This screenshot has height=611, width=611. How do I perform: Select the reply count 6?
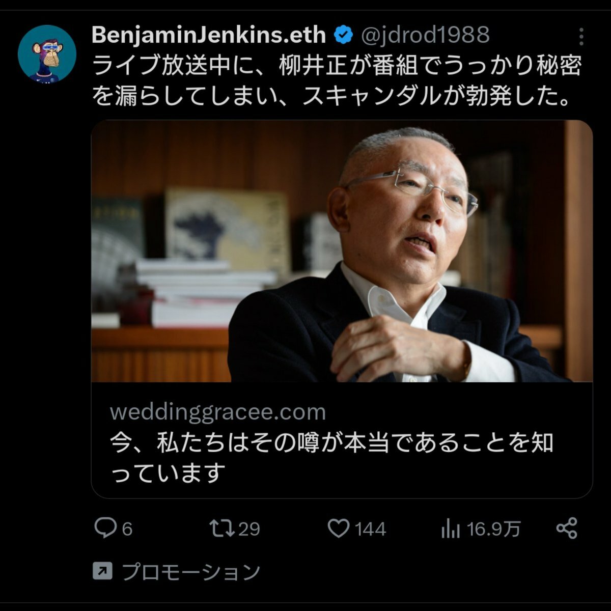[x=127, y=529]
